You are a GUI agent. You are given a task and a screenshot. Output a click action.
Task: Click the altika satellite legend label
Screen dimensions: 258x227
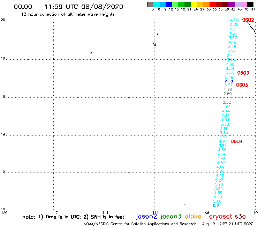coord(193,217)
